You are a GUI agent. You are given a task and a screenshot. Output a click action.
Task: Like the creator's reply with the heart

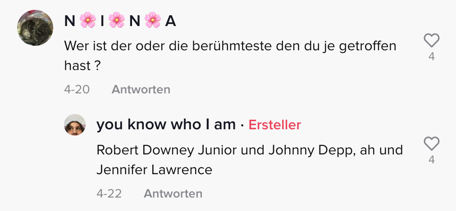pyautogui.click(x=431, y=144)
